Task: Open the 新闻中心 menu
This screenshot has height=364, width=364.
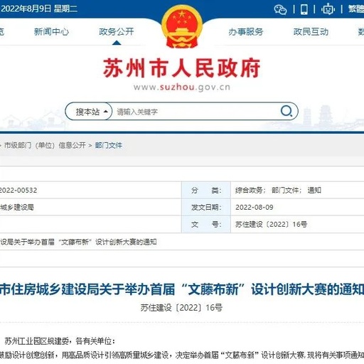Action: point(51,32)
